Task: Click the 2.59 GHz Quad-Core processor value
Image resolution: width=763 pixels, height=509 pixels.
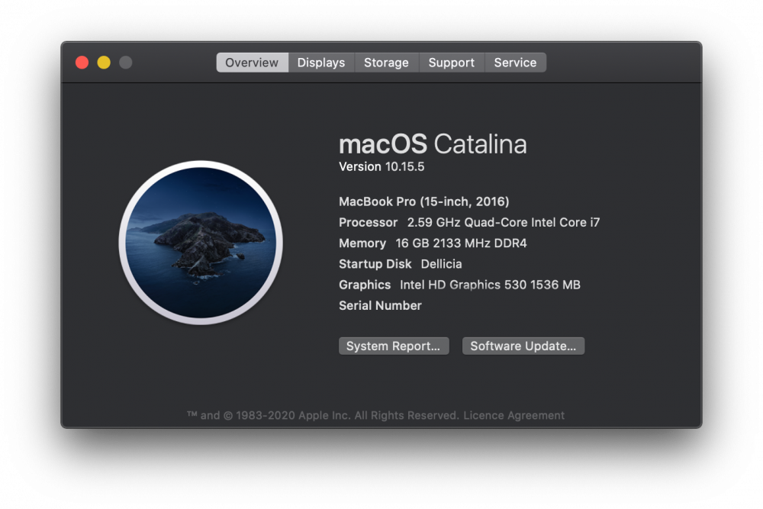Action: click(503, 222)
